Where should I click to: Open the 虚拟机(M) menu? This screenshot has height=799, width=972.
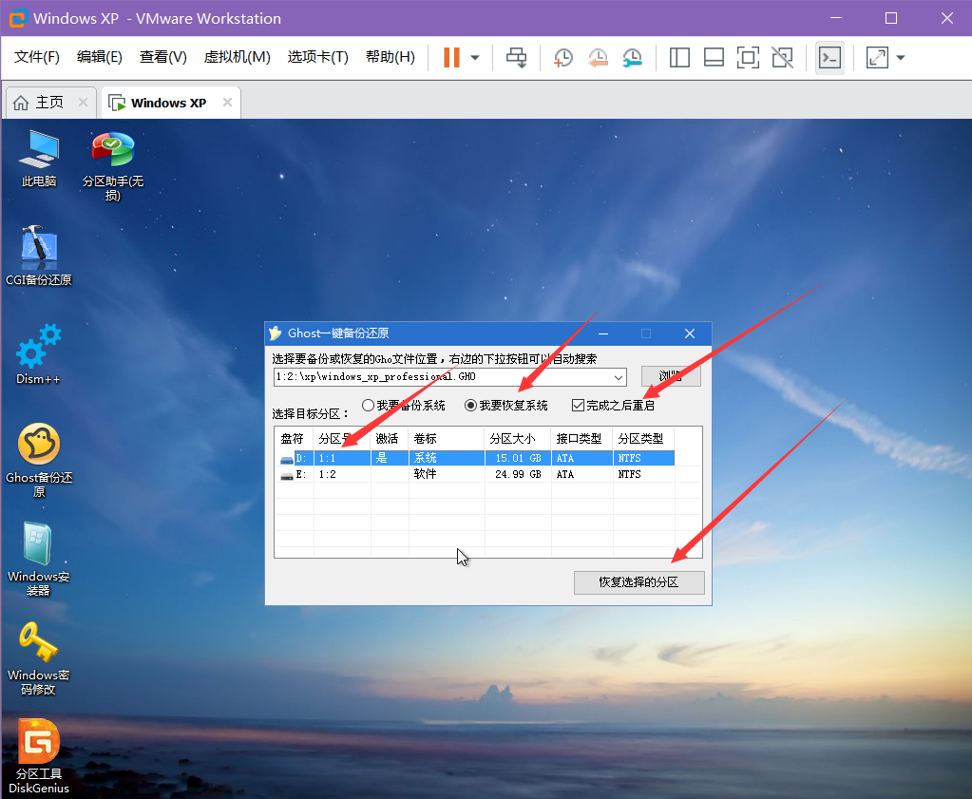[x=237, y=57]
